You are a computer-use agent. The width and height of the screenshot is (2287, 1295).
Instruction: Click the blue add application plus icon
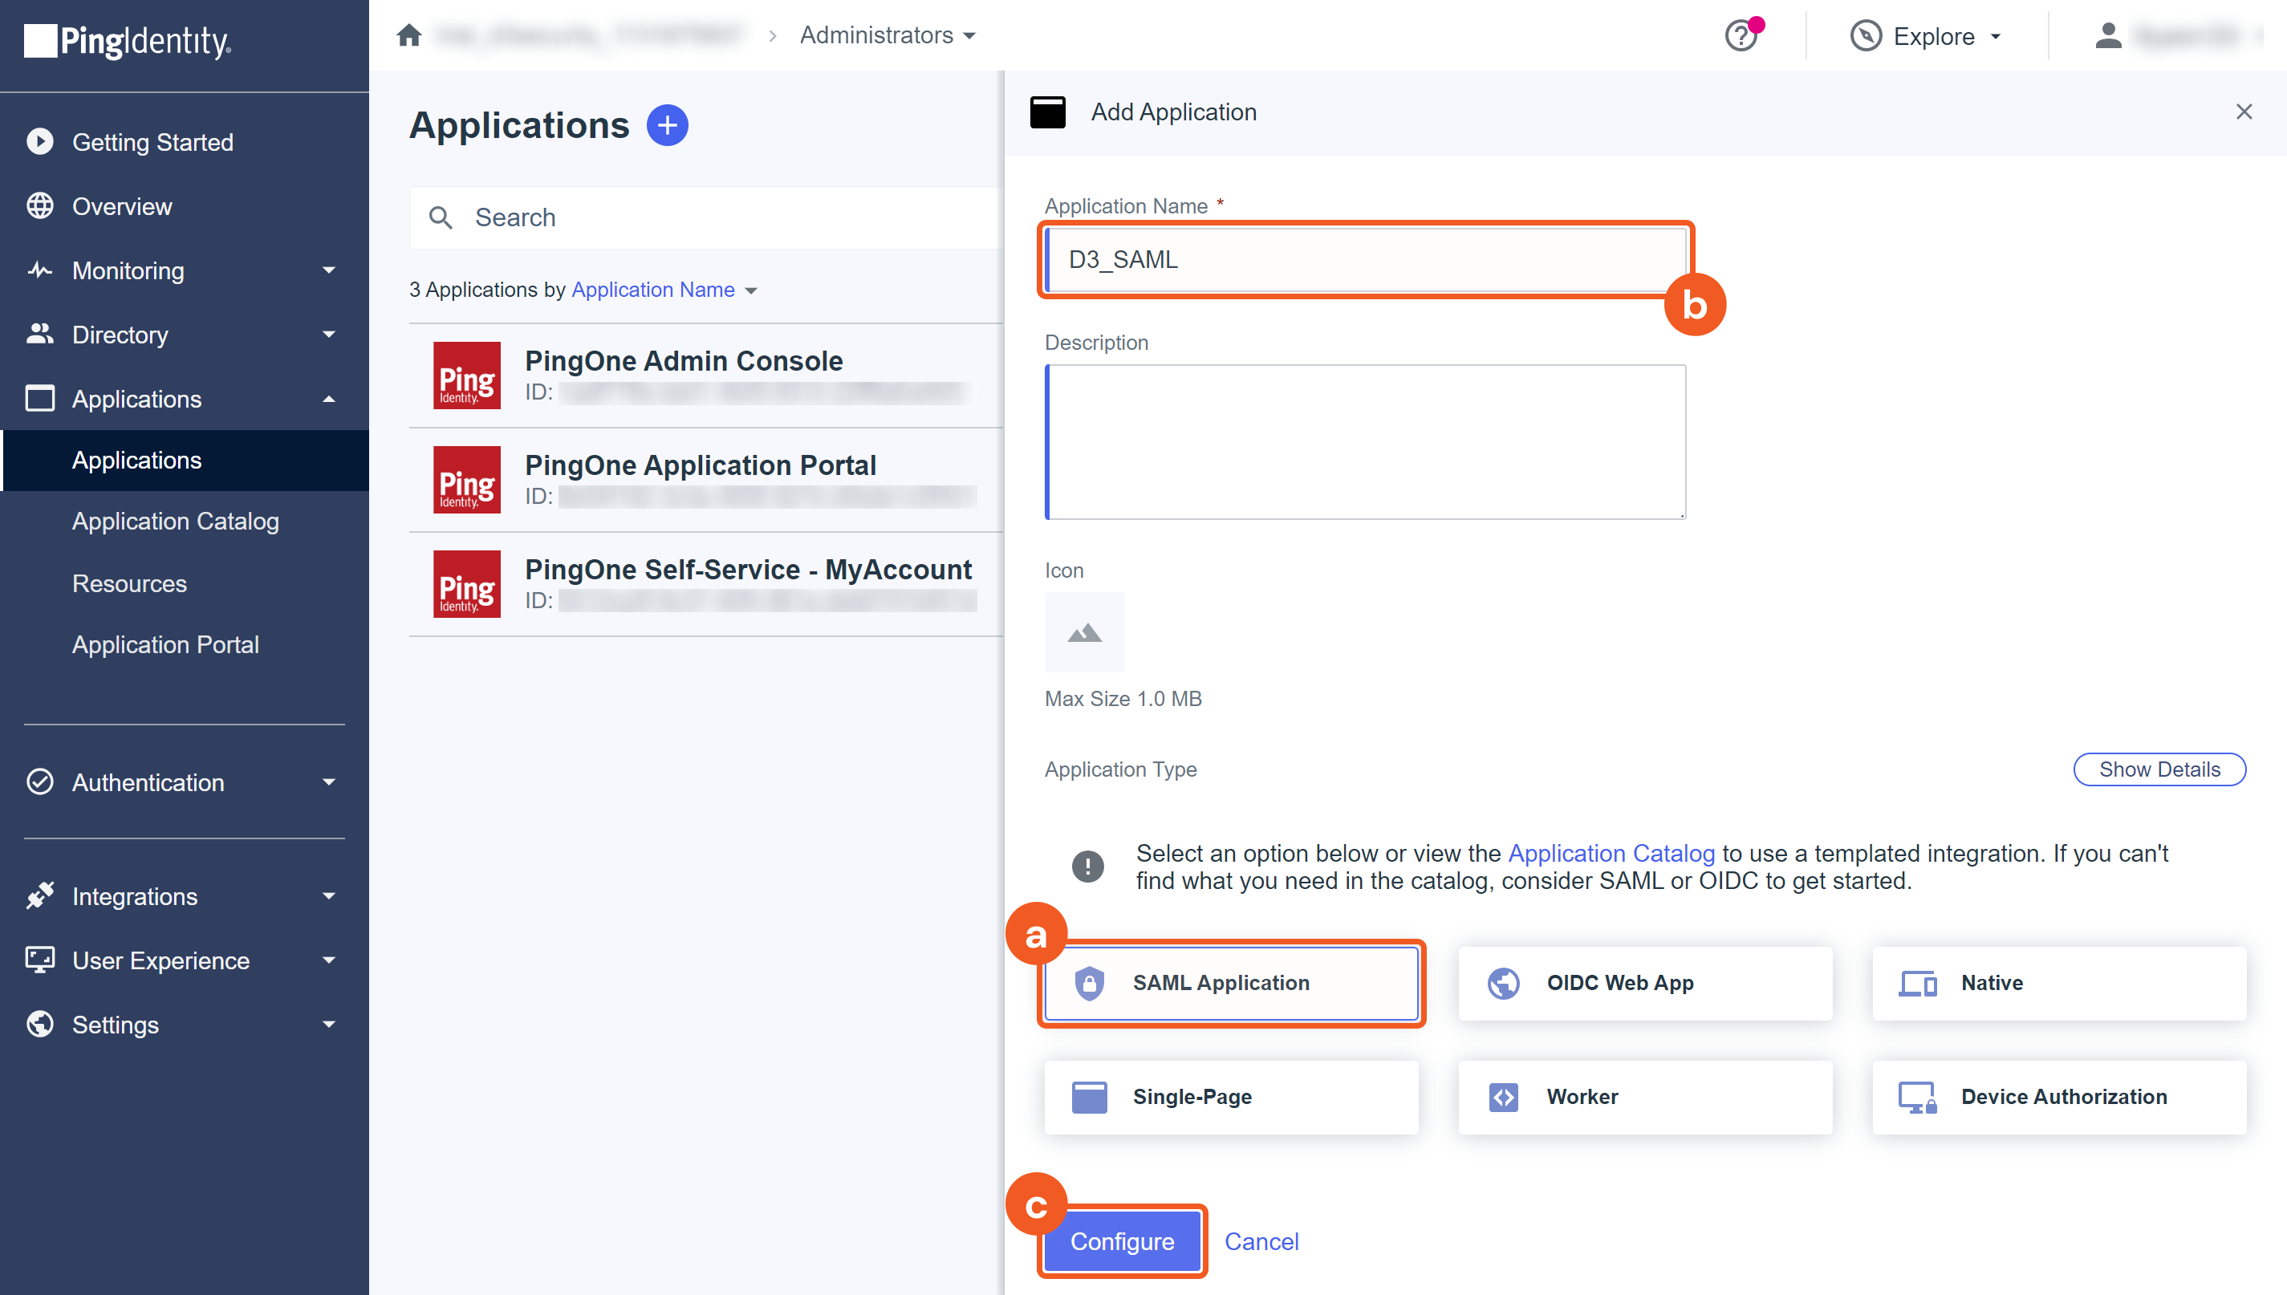coord(667,125)
